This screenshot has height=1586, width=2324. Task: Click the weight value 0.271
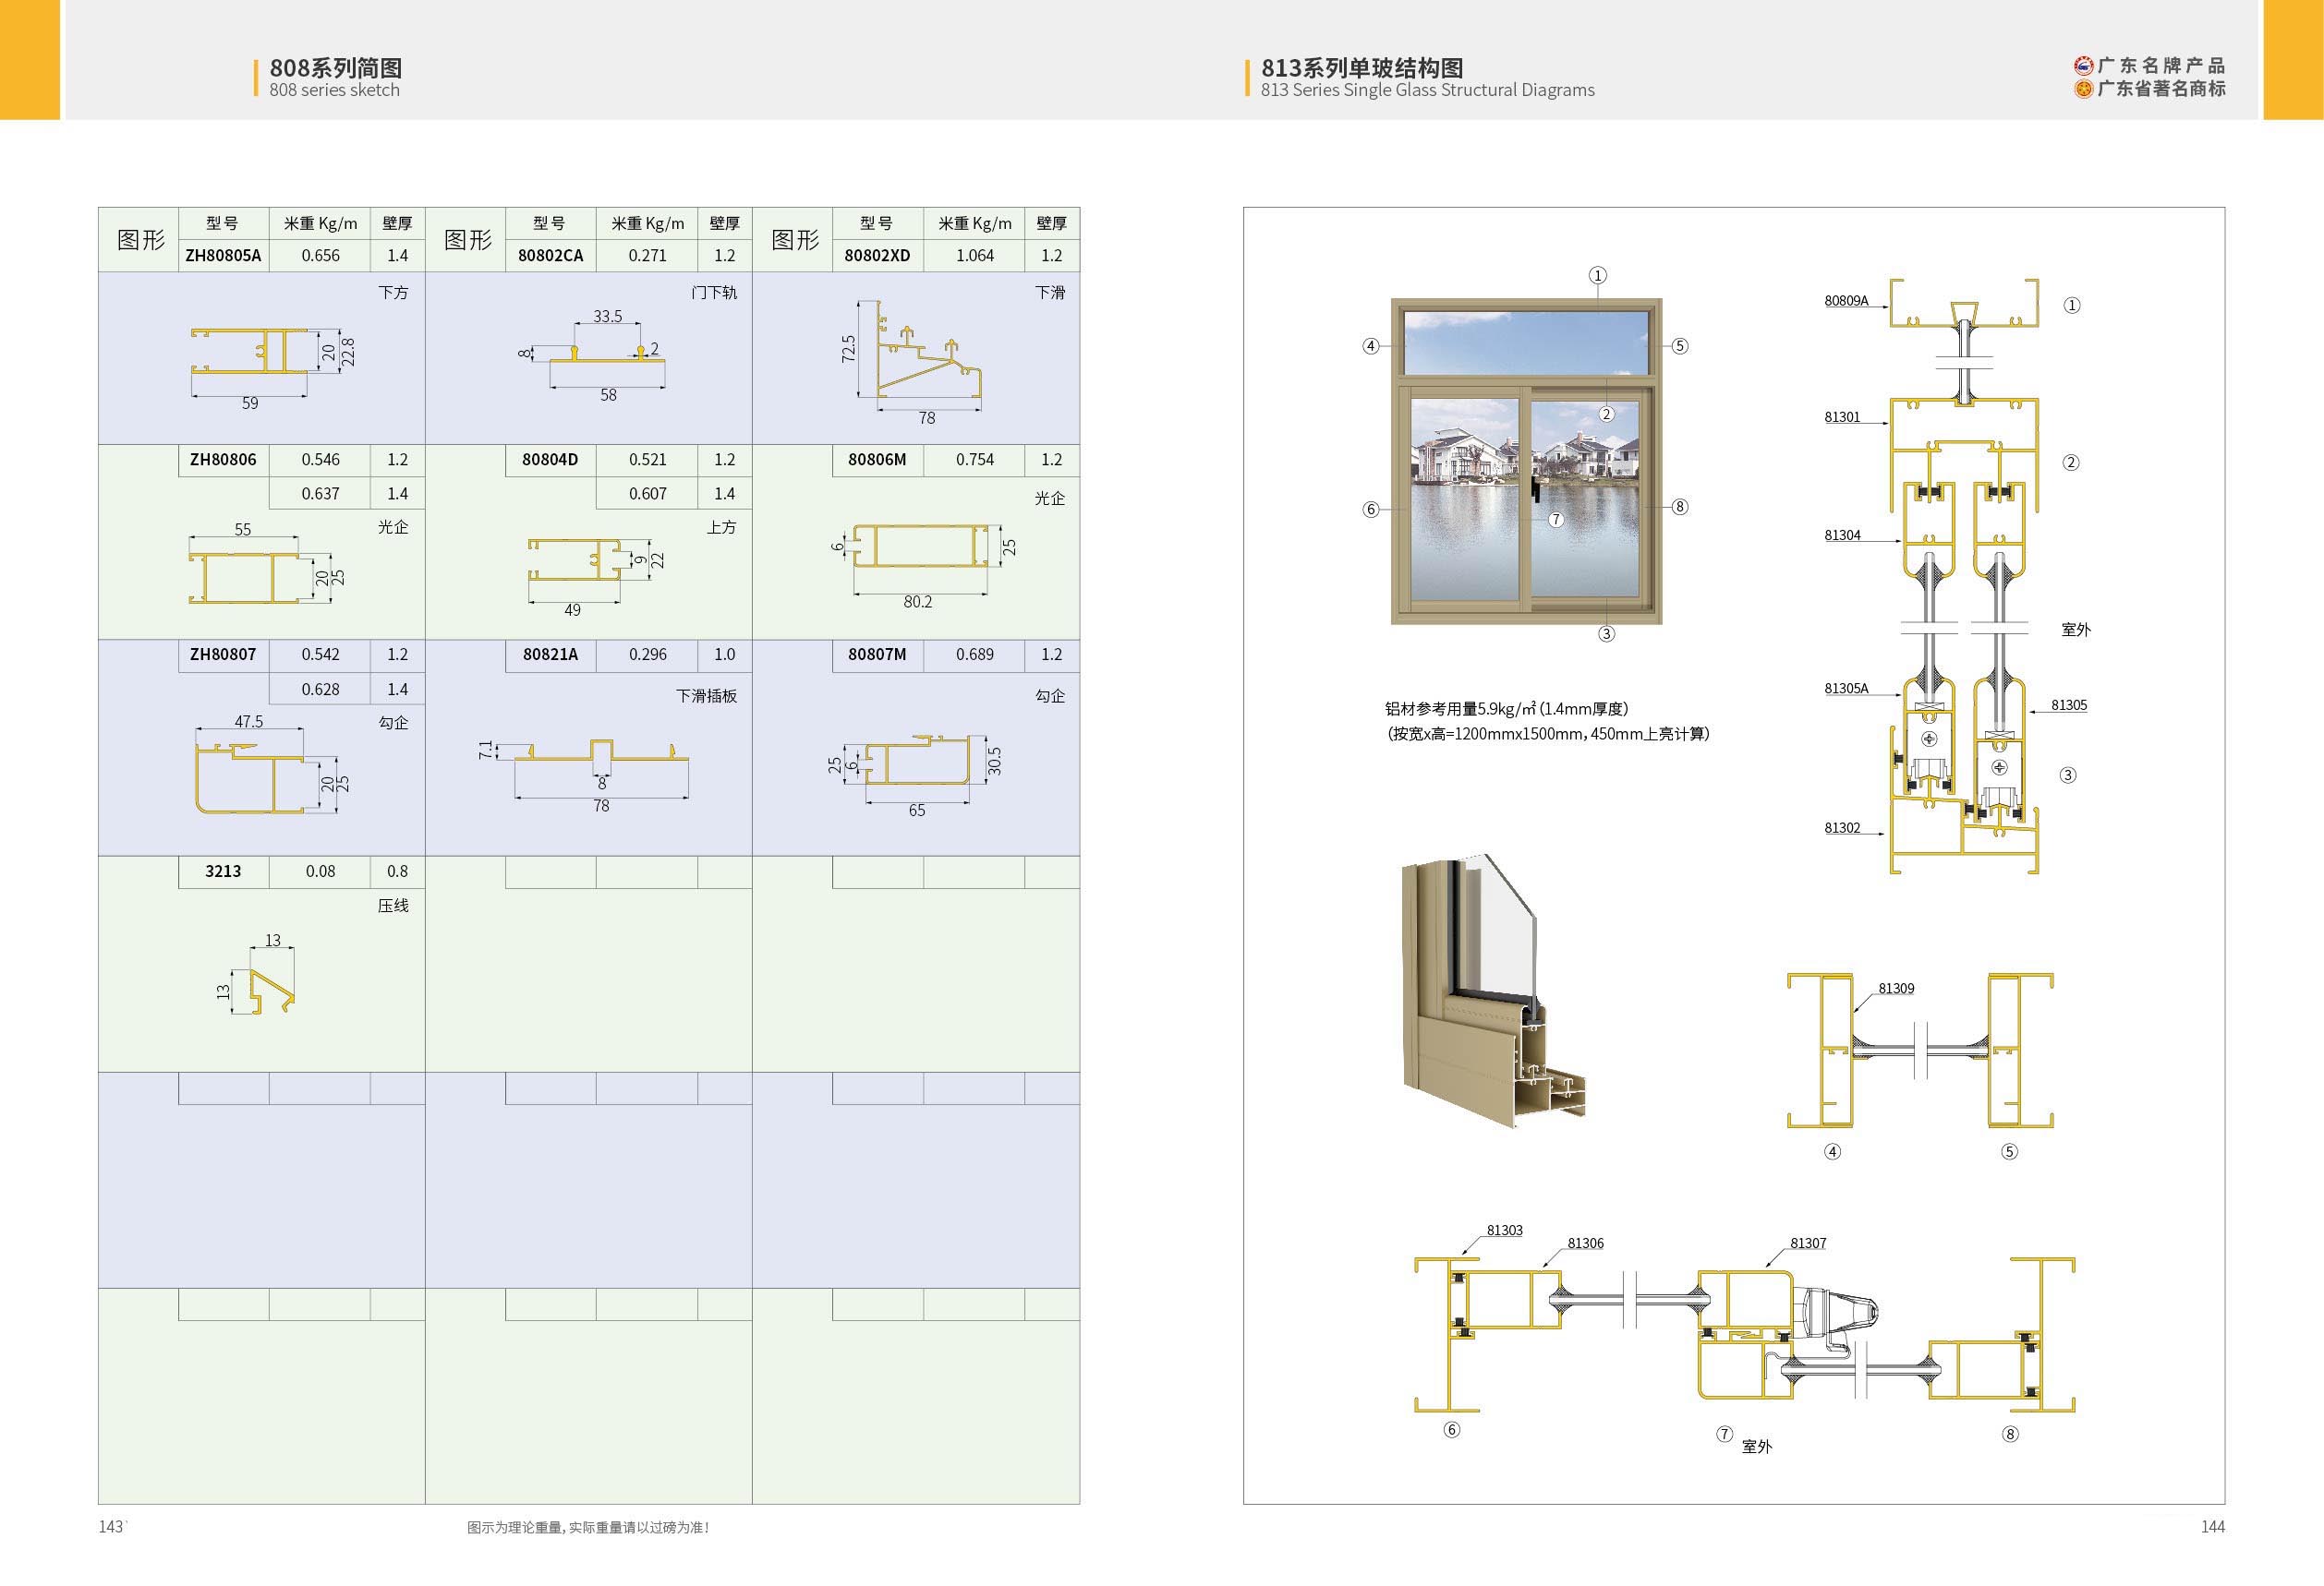[647, 256]
